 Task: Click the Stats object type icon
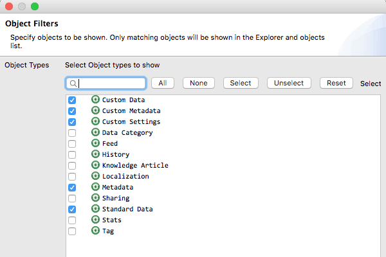[x=96, y=220]
